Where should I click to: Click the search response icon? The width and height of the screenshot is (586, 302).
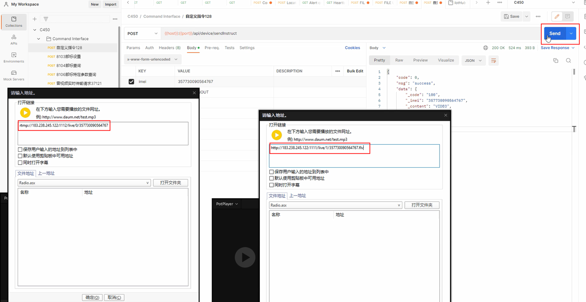pos(568,60)
